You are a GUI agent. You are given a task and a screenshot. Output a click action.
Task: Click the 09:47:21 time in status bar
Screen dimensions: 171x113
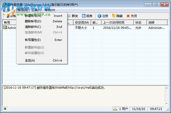tap(156, 109)
